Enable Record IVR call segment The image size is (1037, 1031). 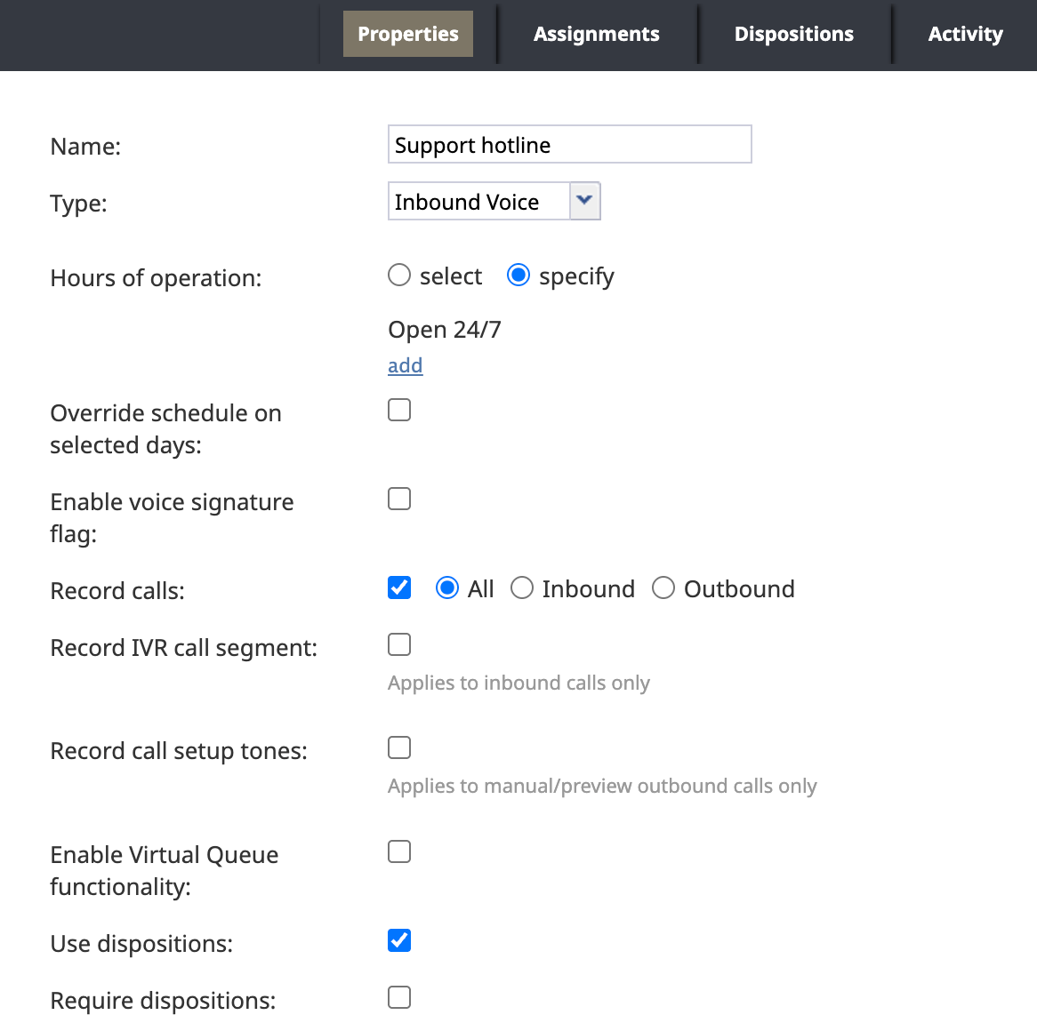coord(398,644)
